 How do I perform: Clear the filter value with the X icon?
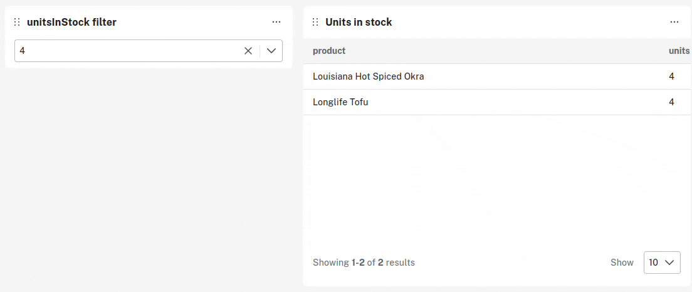coord(248,51)
